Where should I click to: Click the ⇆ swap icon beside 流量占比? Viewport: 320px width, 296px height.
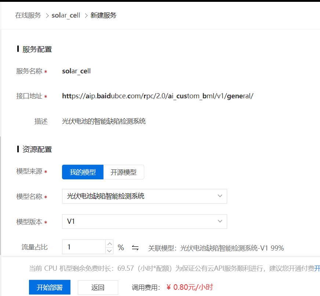click(x=135, y=248)
